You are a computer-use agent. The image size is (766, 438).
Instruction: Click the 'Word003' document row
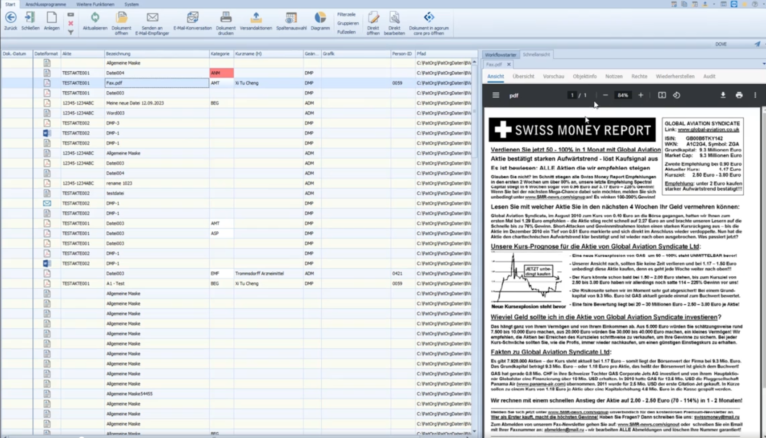[236, 113]
